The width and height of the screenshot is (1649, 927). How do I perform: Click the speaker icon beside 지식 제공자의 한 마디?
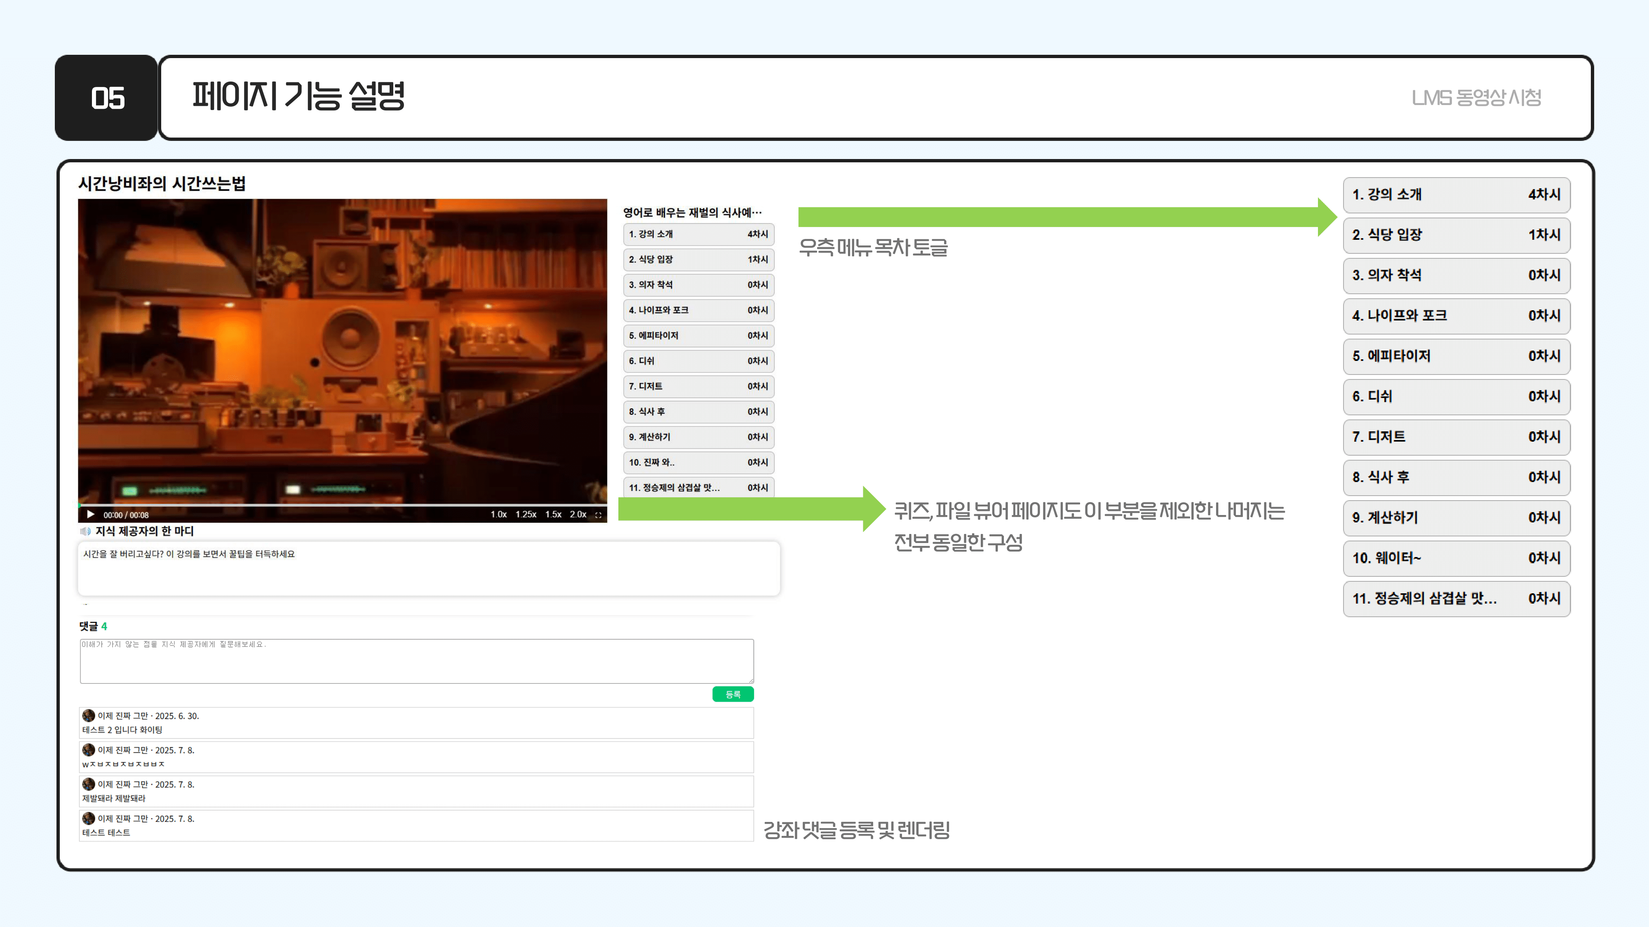click(85, 531)
